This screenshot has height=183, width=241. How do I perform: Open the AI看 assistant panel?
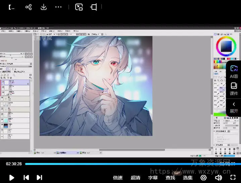click(234, 71)
